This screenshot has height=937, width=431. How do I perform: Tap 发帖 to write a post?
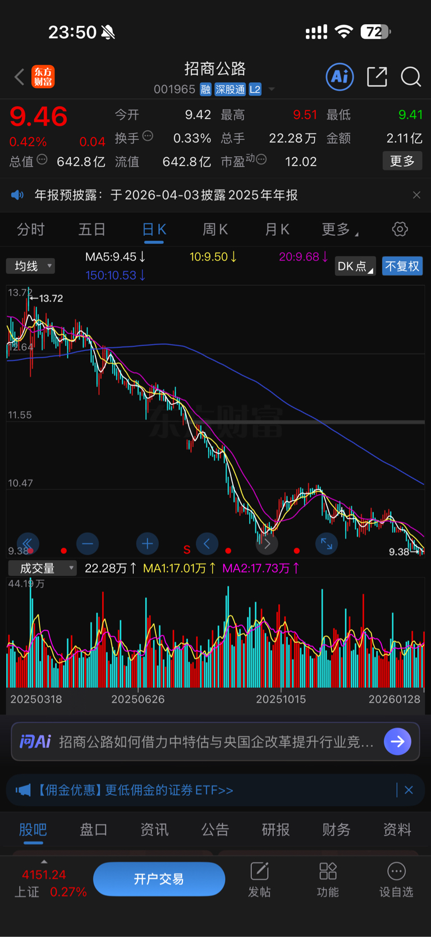[259, 880]
